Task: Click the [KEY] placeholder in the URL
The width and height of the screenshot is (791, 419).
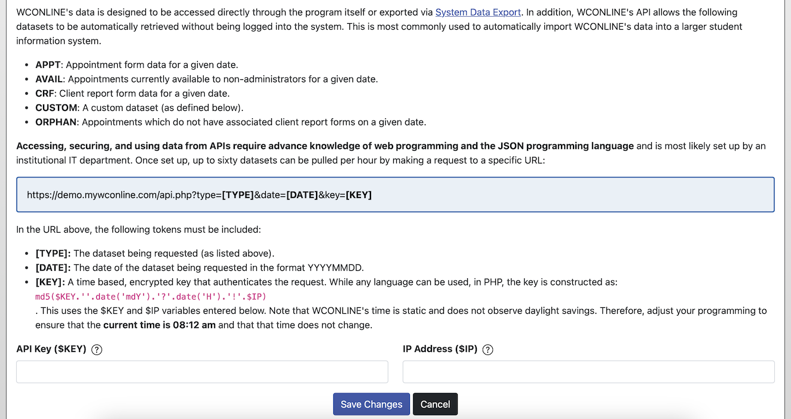Action: click(x=358, y=195)
